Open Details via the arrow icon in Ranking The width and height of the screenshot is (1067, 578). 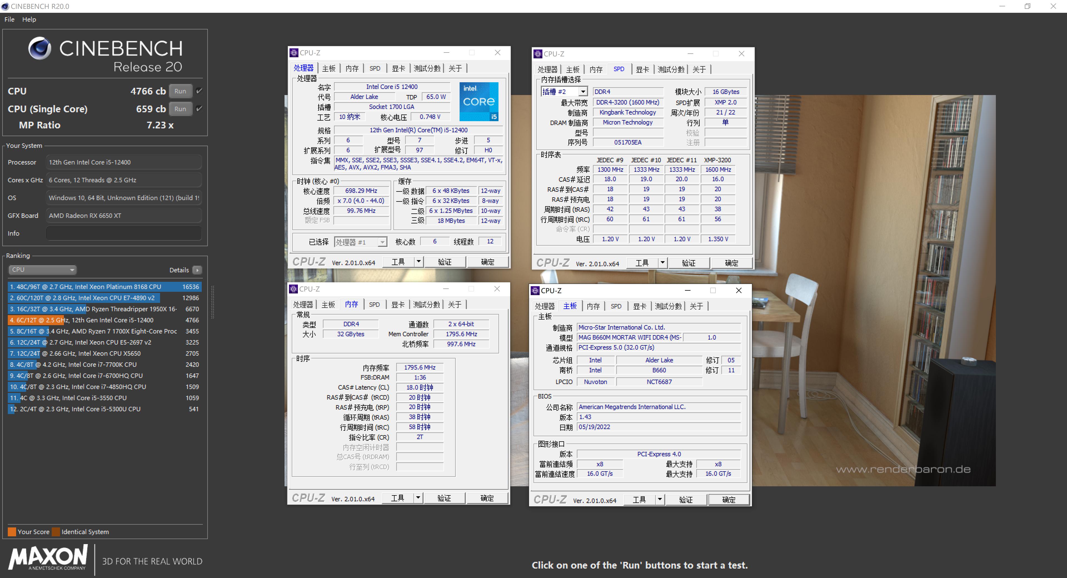point(198,270)
